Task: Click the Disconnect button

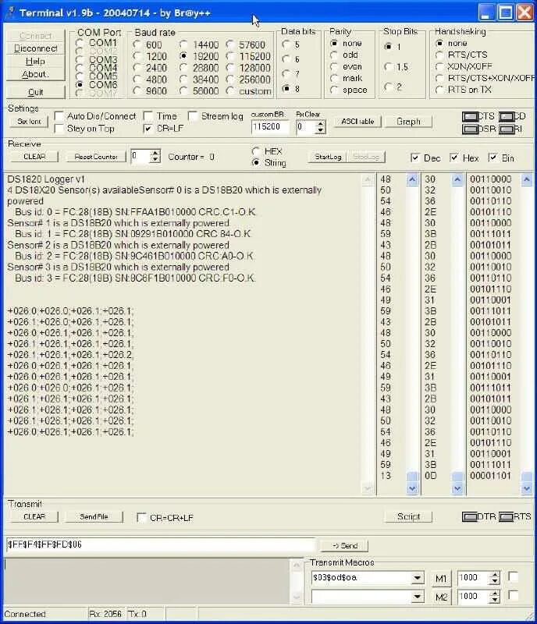Action: [x=35, y=48]
